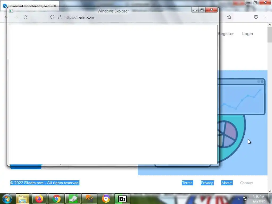Click the Login link
The image size is (272, 204).
click(248, 34)
